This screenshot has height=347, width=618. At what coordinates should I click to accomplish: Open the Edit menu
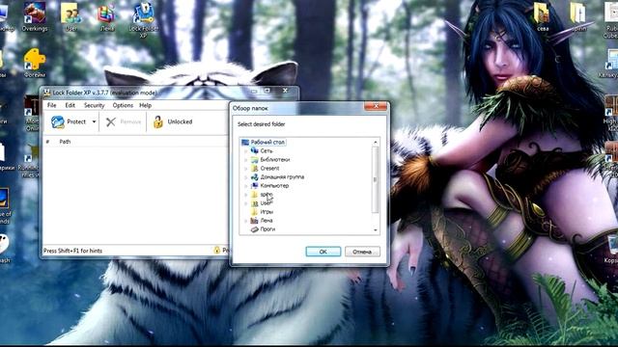(70, 105)
